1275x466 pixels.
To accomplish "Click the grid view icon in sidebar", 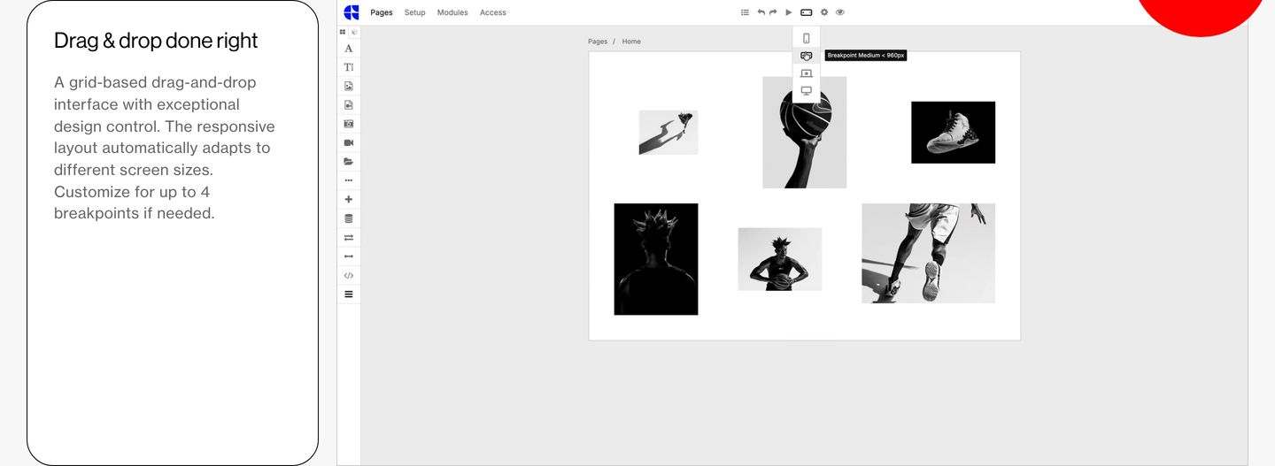I will (x=343, y=32).
